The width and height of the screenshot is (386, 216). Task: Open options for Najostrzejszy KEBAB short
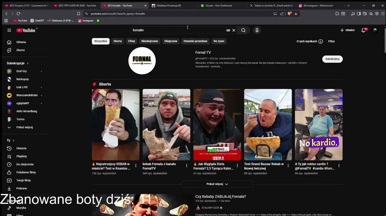[136, 166]
